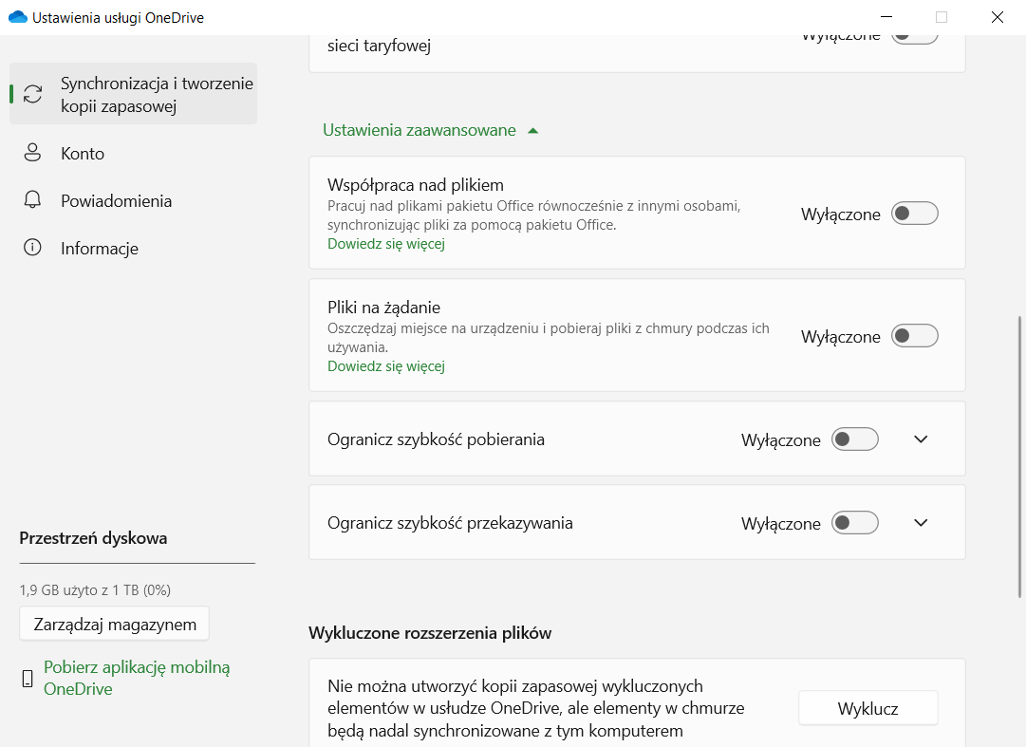Image resolution: width=1026 pixels, height=747 pixels.
Task: Click the info circle icon beside Informacje
Action: point(32,247)
